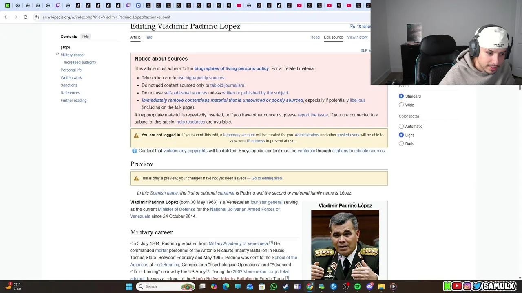Jump to References in contents
The image size is (522, 293).
(x=70, y=93)
